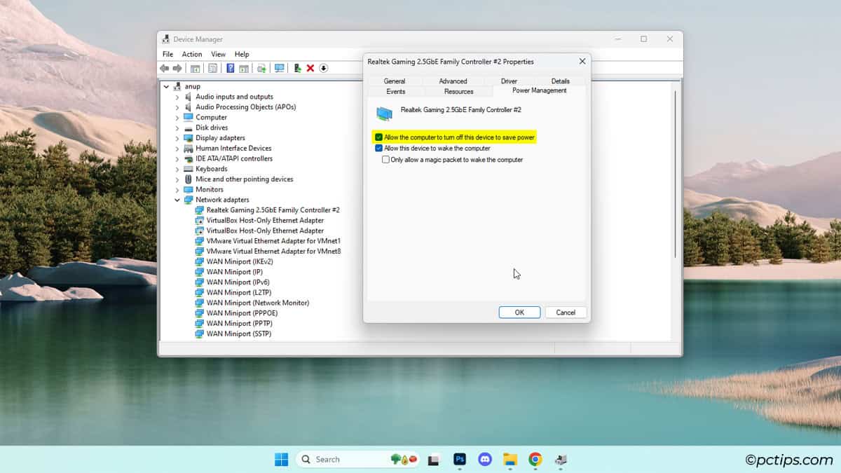Uncheck Allow this device to wake the computer
This screenshot has height=473, width=841.
[378, 149]
